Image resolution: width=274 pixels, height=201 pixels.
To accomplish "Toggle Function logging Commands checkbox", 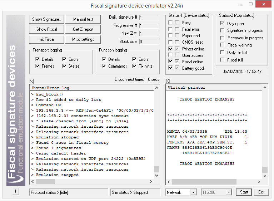I will tap(104, 66).
